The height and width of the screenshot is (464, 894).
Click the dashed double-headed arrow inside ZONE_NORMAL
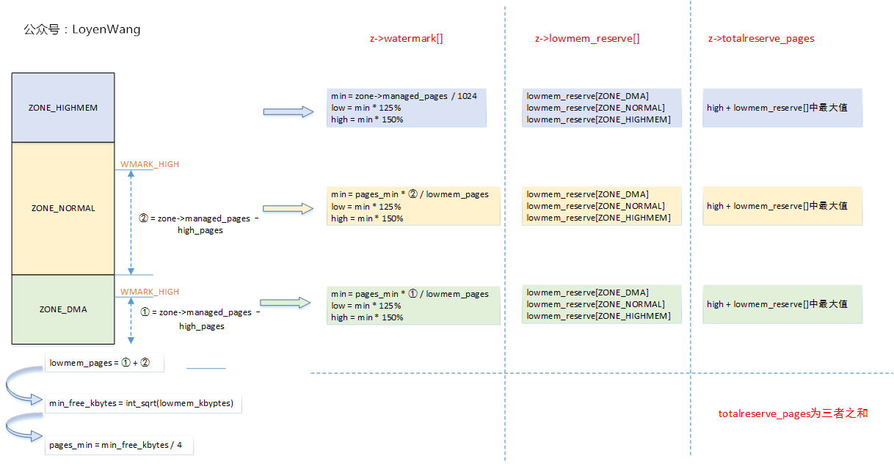pyautogui.click(x=131, y=220)
